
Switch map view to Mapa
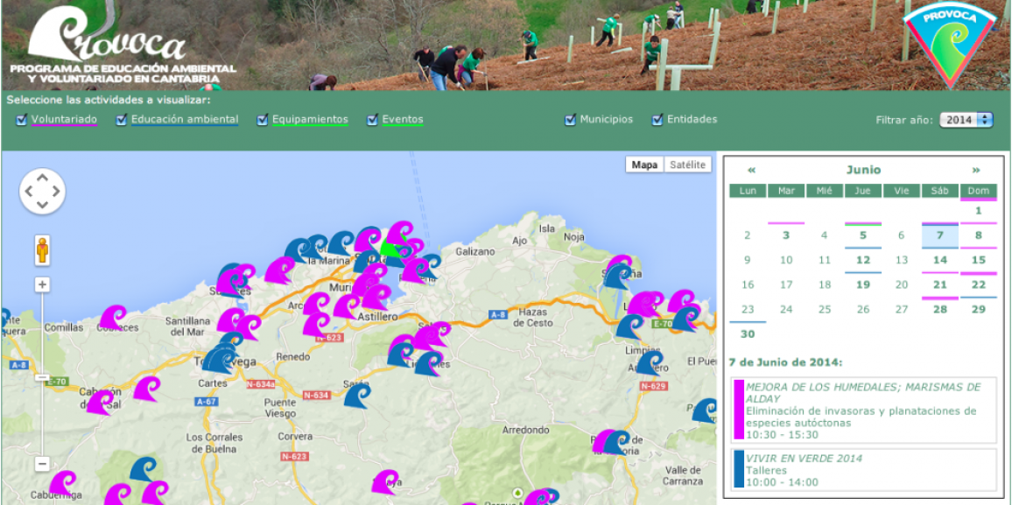[x=644, y=165]
